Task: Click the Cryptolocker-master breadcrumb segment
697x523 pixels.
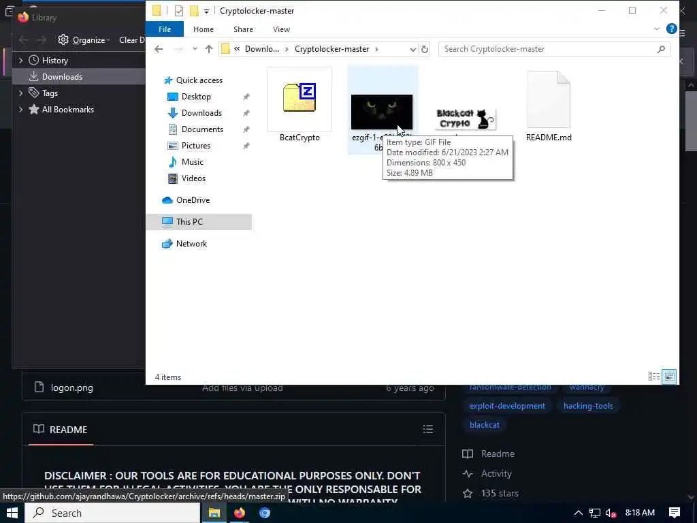Action: [331, 49]
